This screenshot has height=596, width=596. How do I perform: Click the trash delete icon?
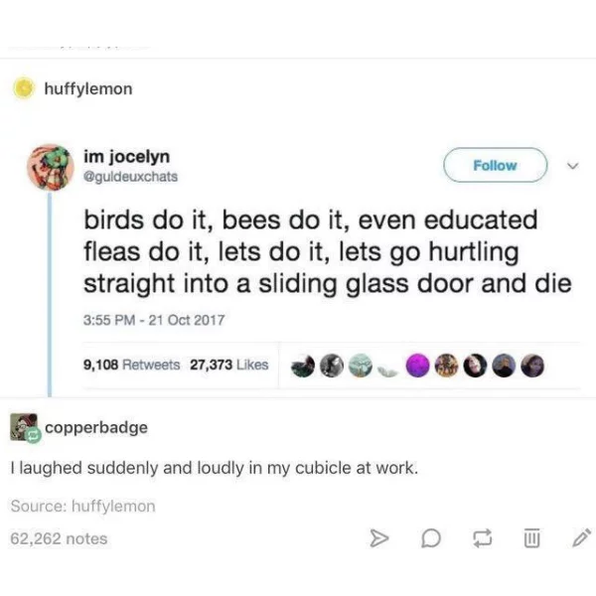pyautogui.click(x=531, y=537)
